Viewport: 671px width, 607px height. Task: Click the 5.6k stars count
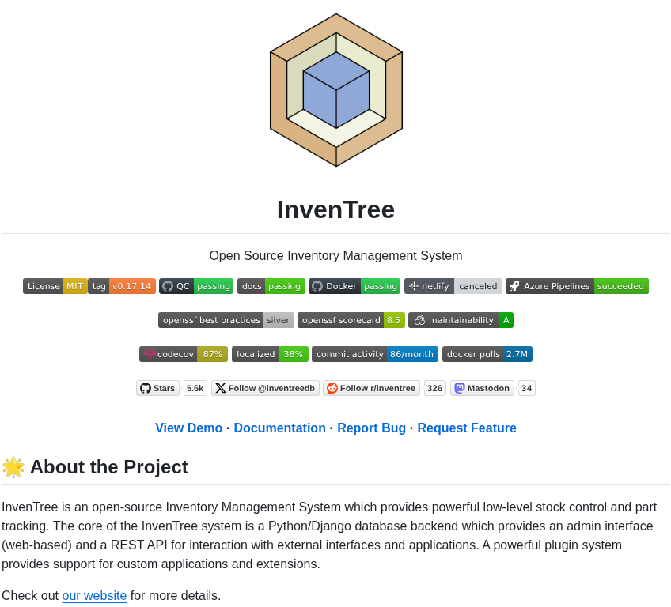[195, 388]
